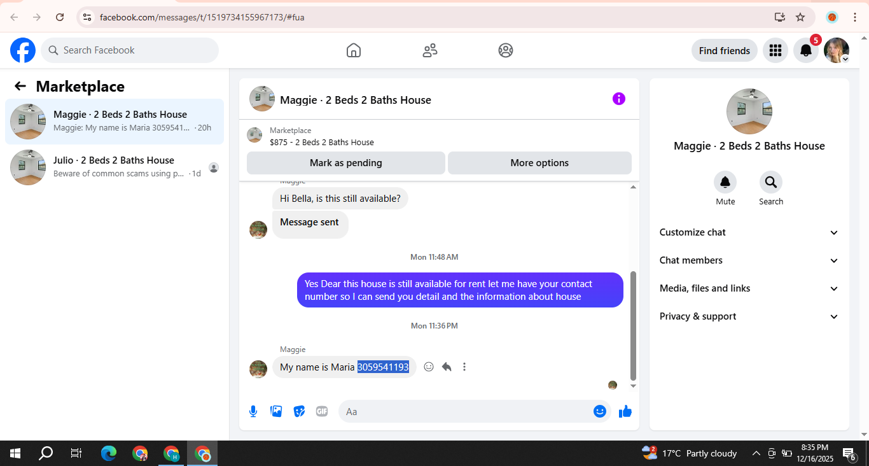869x466 pixels.
Task: Click the "Hi Bella, is this still available?" message
Action: [340, 199]
